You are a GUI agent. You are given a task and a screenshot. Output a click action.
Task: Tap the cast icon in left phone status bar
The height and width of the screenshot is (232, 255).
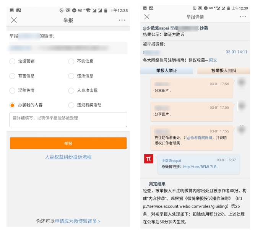point(68,11)
